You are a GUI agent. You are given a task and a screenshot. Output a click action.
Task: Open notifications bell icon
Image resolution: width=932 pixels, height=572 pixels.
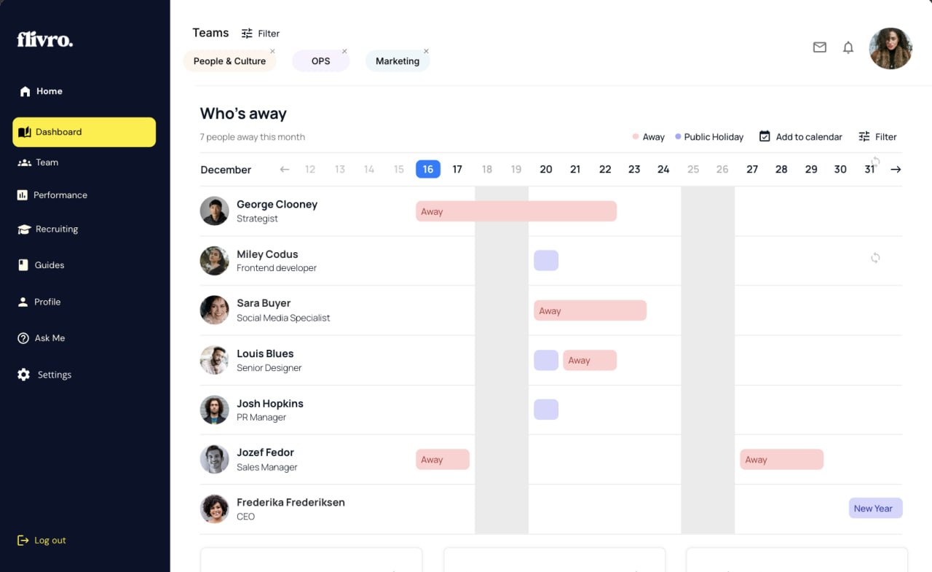point(848,47)
